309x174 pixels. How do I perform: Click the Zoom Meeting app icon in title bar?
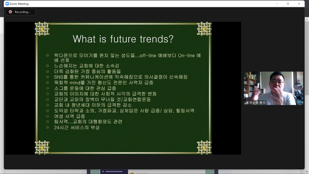(x=7, y=4)
